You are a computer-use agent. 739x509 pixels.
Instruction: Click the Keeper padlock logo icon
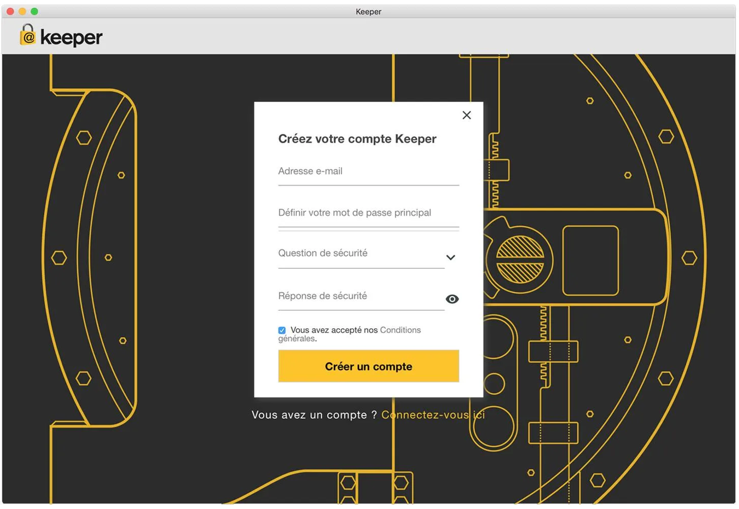[x=27, y=35]
